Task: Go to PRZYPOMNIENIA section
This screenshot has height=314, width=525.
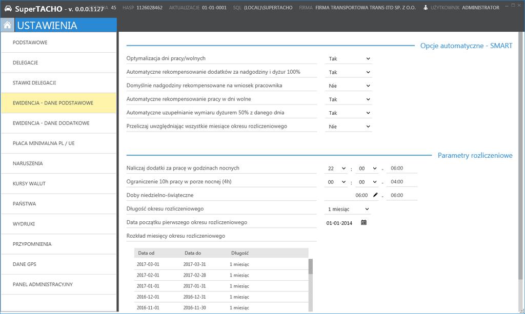Action: point(58,244)
